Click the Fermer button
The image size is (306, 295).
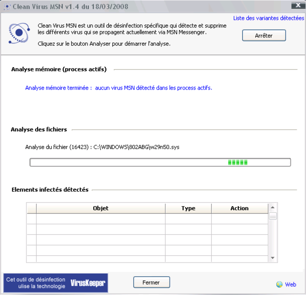point(151,282)
